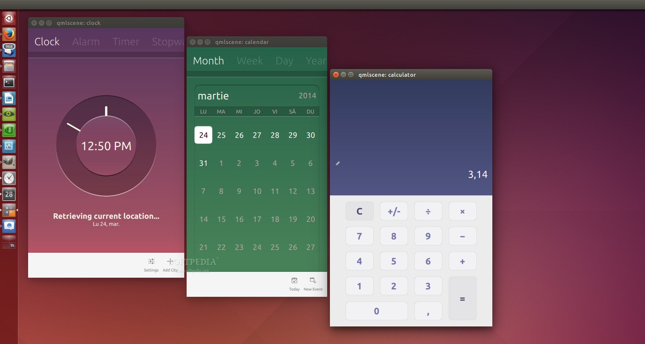The image size is (645, 344).
Task: Toggle sign with the +/- button
Action: (x=394, y=211)
